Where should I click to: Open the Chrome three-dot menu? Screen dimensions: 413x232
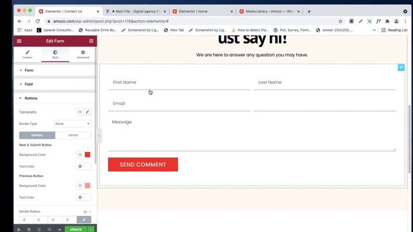[x=405, y=21]
